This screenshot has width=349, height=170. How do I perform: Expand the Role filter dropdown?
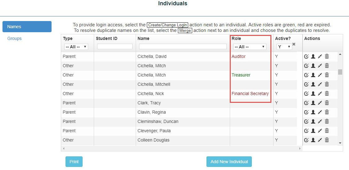click(250, 47)
